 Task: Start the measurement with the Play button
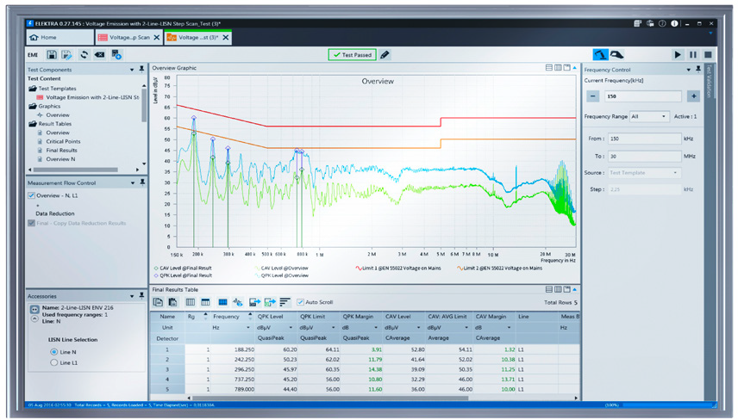point(678,55)
